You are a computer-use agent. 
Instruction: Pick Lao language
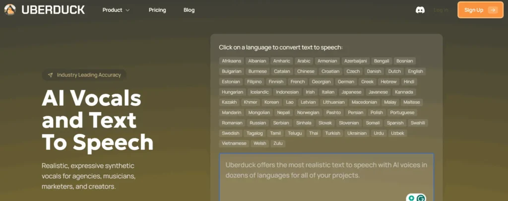(x=290, y=102)
